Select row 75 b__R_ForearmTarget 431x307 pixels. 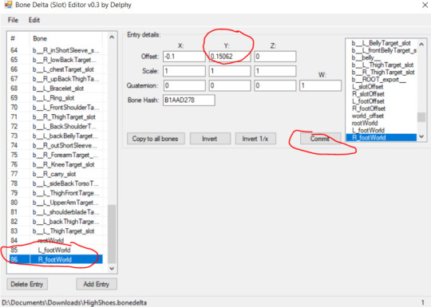pyautogui.click(x=56, y=155)
